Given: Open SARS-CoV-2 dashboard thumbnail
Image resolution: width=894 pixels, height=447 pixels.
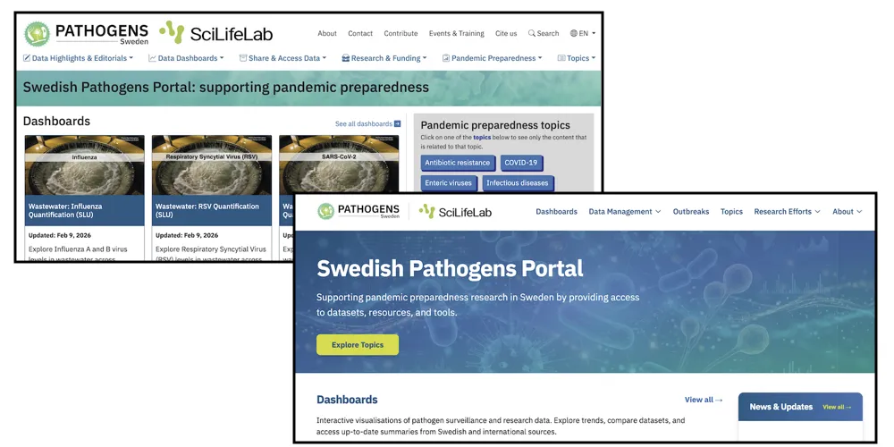Looking at the screenshot, I should click(x=339, y=165).
